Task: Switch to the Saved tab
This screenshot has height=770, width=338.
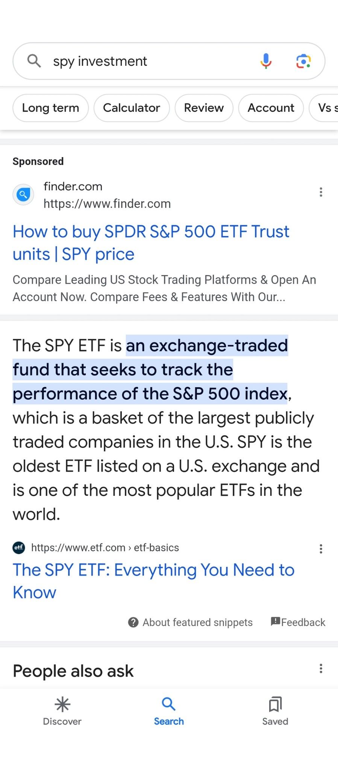Action: point(275,711)
